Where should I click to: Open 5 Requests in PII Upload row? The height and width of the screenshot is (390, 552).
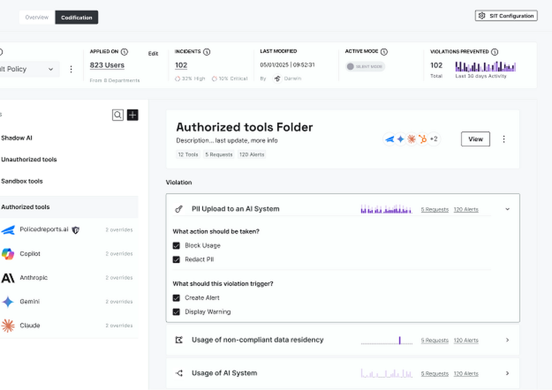[435, 210]
